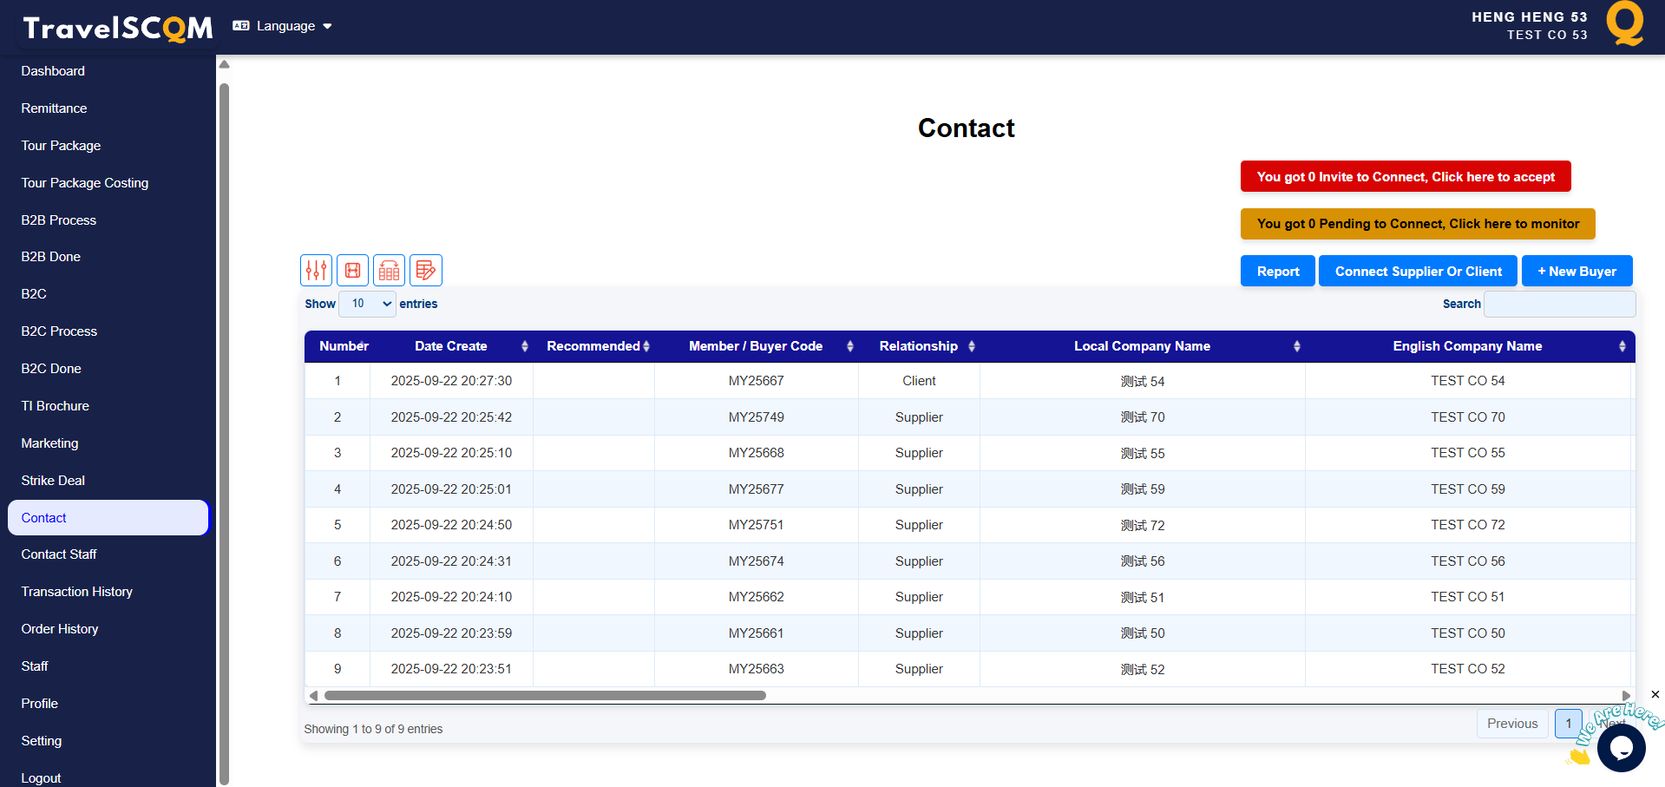Open Tour Package in the sidebar

(61, 146)
